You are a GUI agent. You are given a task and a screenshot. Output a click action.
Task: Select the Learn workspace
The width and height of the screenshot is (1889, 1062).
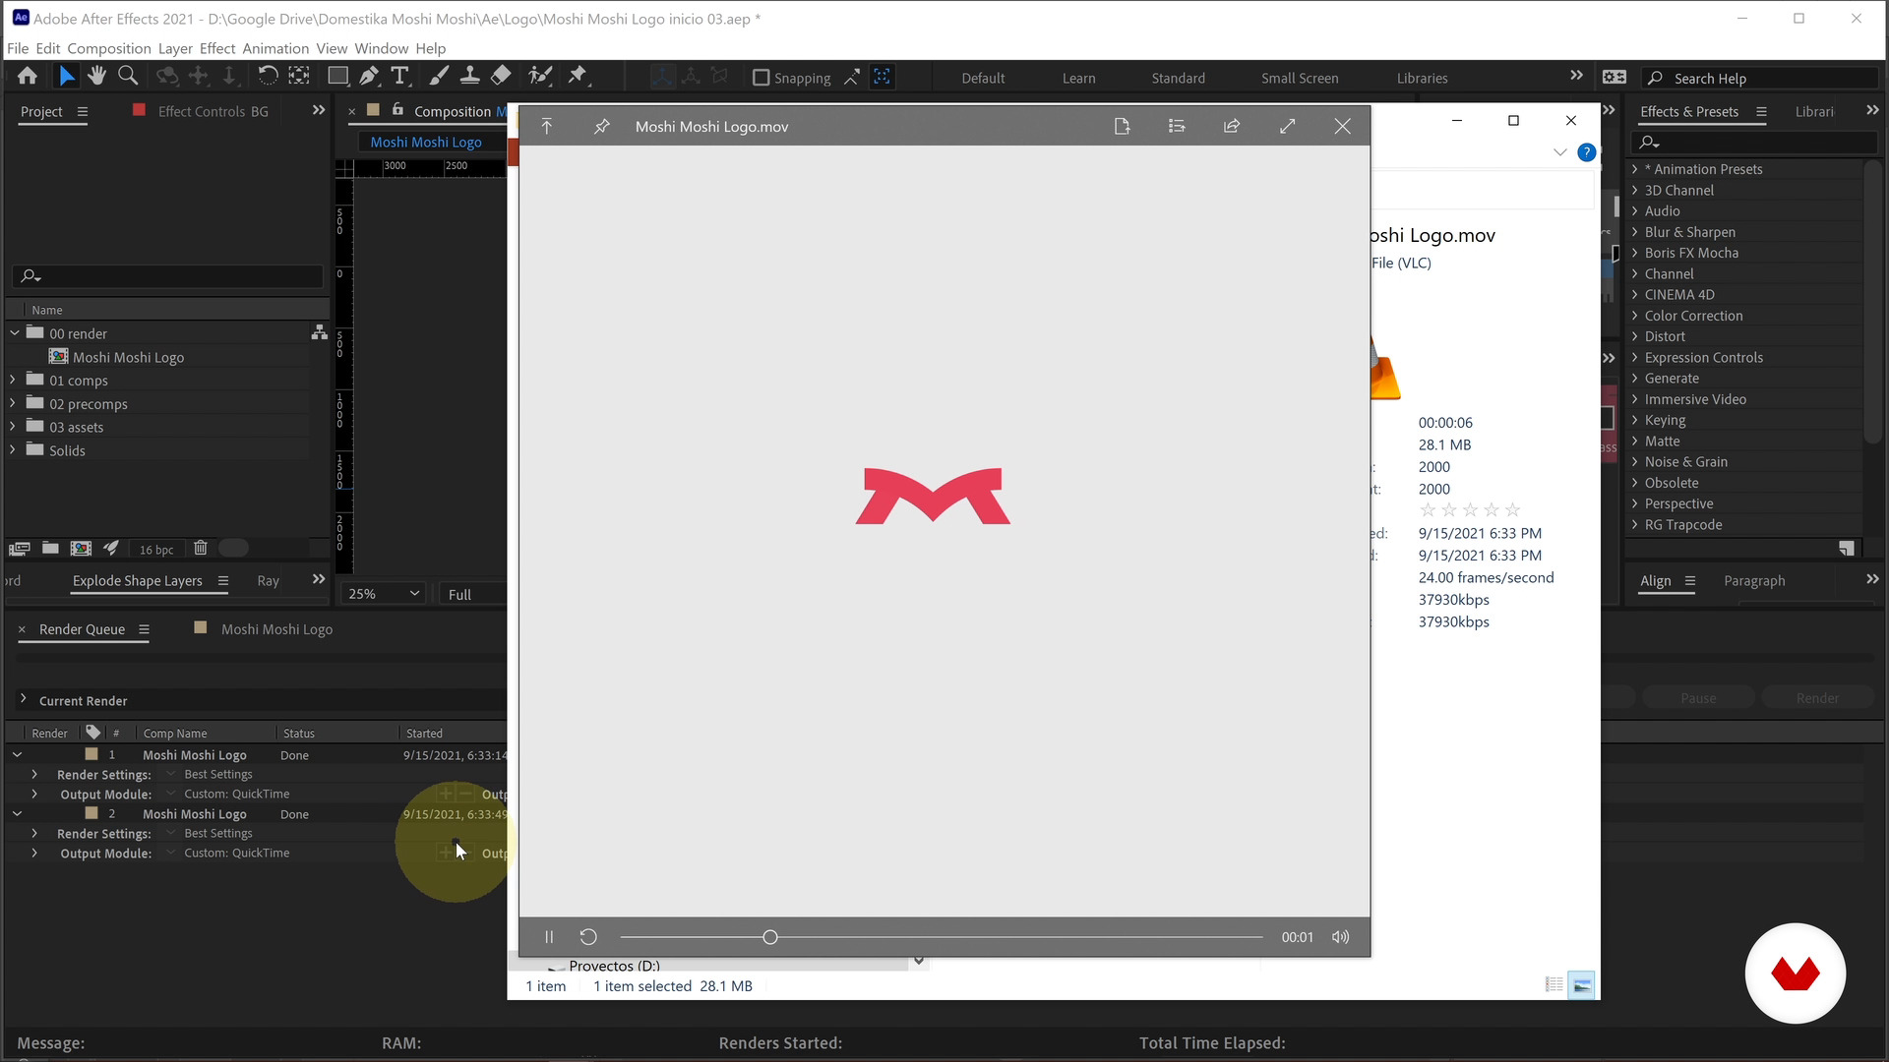[1078, 79]
